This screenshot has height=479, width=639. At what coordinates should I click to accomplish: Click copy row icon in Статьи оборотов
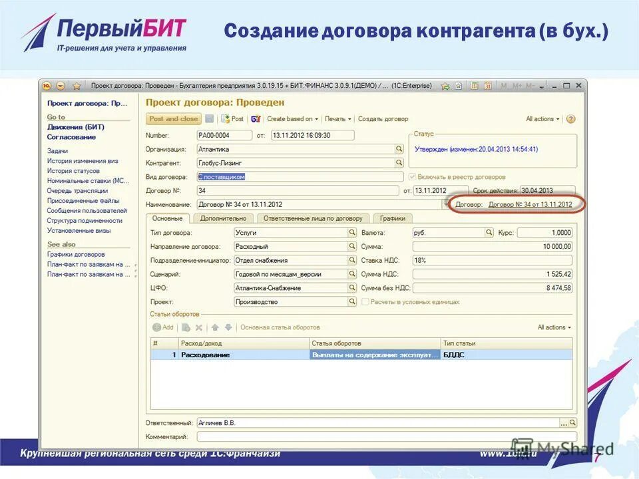[186, 327]
